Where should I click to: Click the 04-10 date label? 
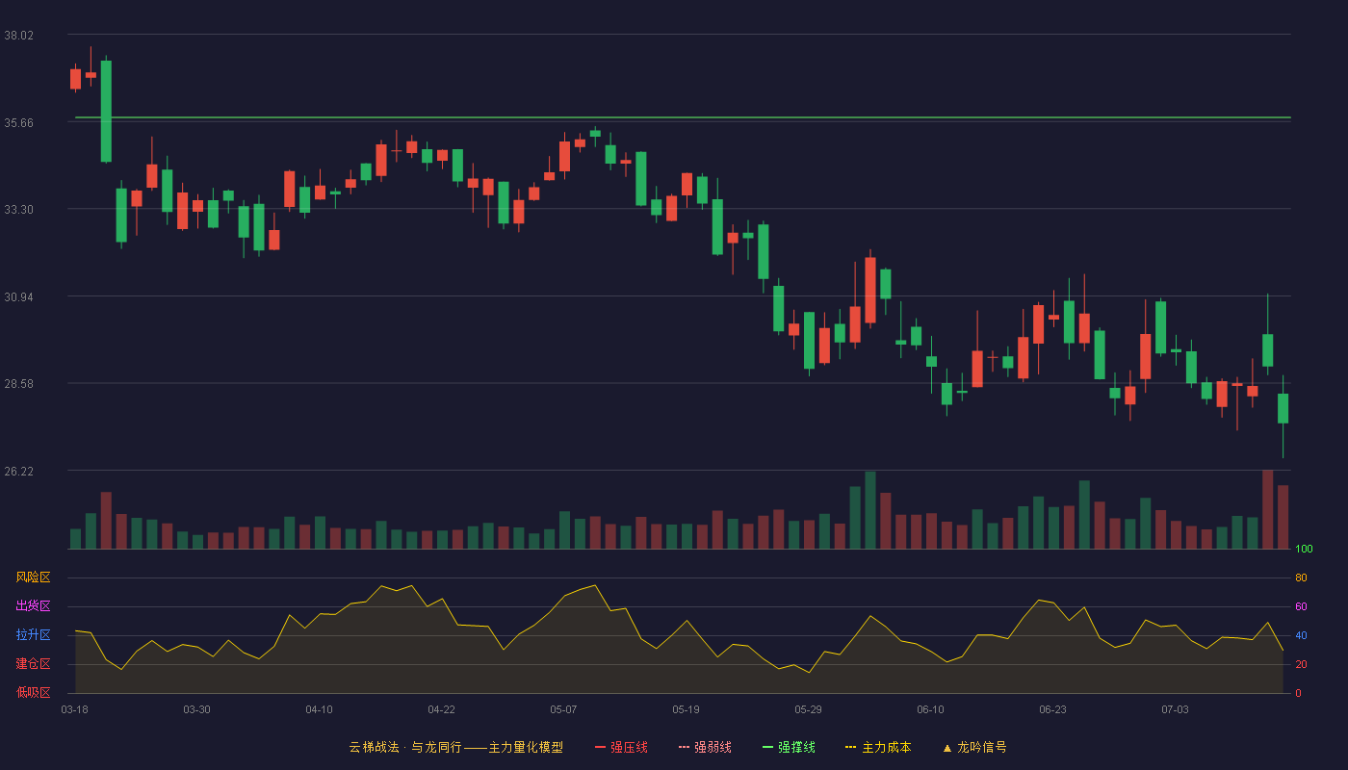coord(319,709)
